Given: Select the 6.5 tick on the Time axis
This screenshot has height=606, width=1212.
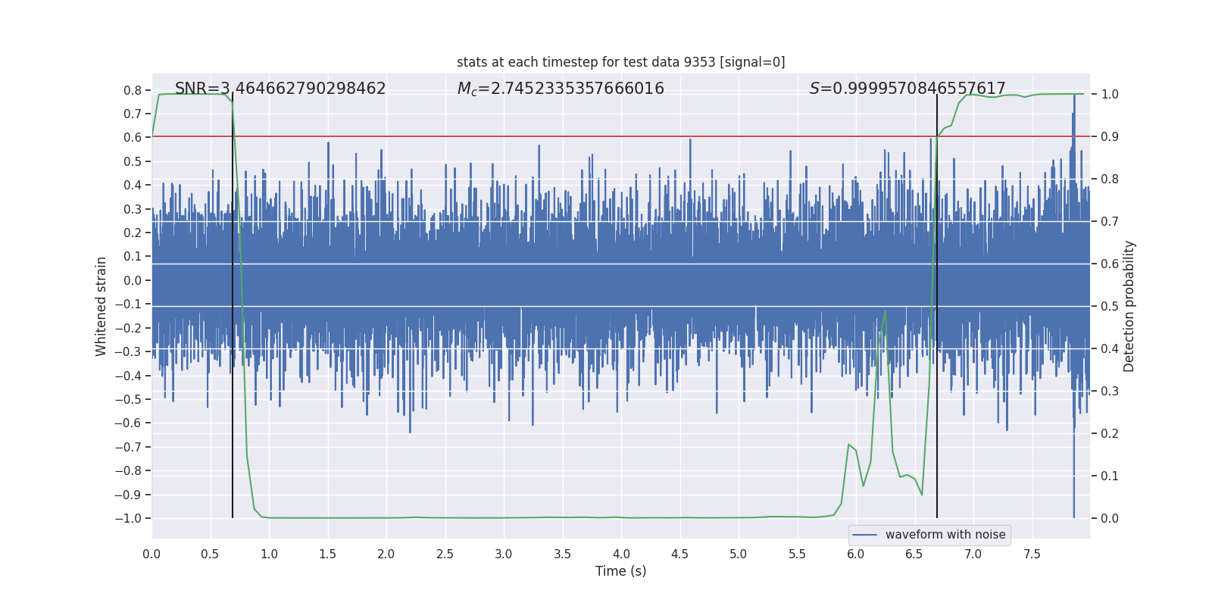Looking at the screenshot, I should (x=914, y=554).
